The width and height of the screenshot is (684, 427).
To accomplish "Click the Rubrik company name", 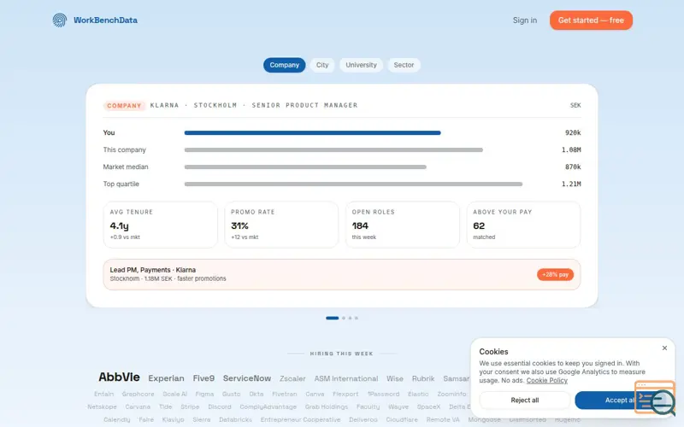I will [423, 378].
